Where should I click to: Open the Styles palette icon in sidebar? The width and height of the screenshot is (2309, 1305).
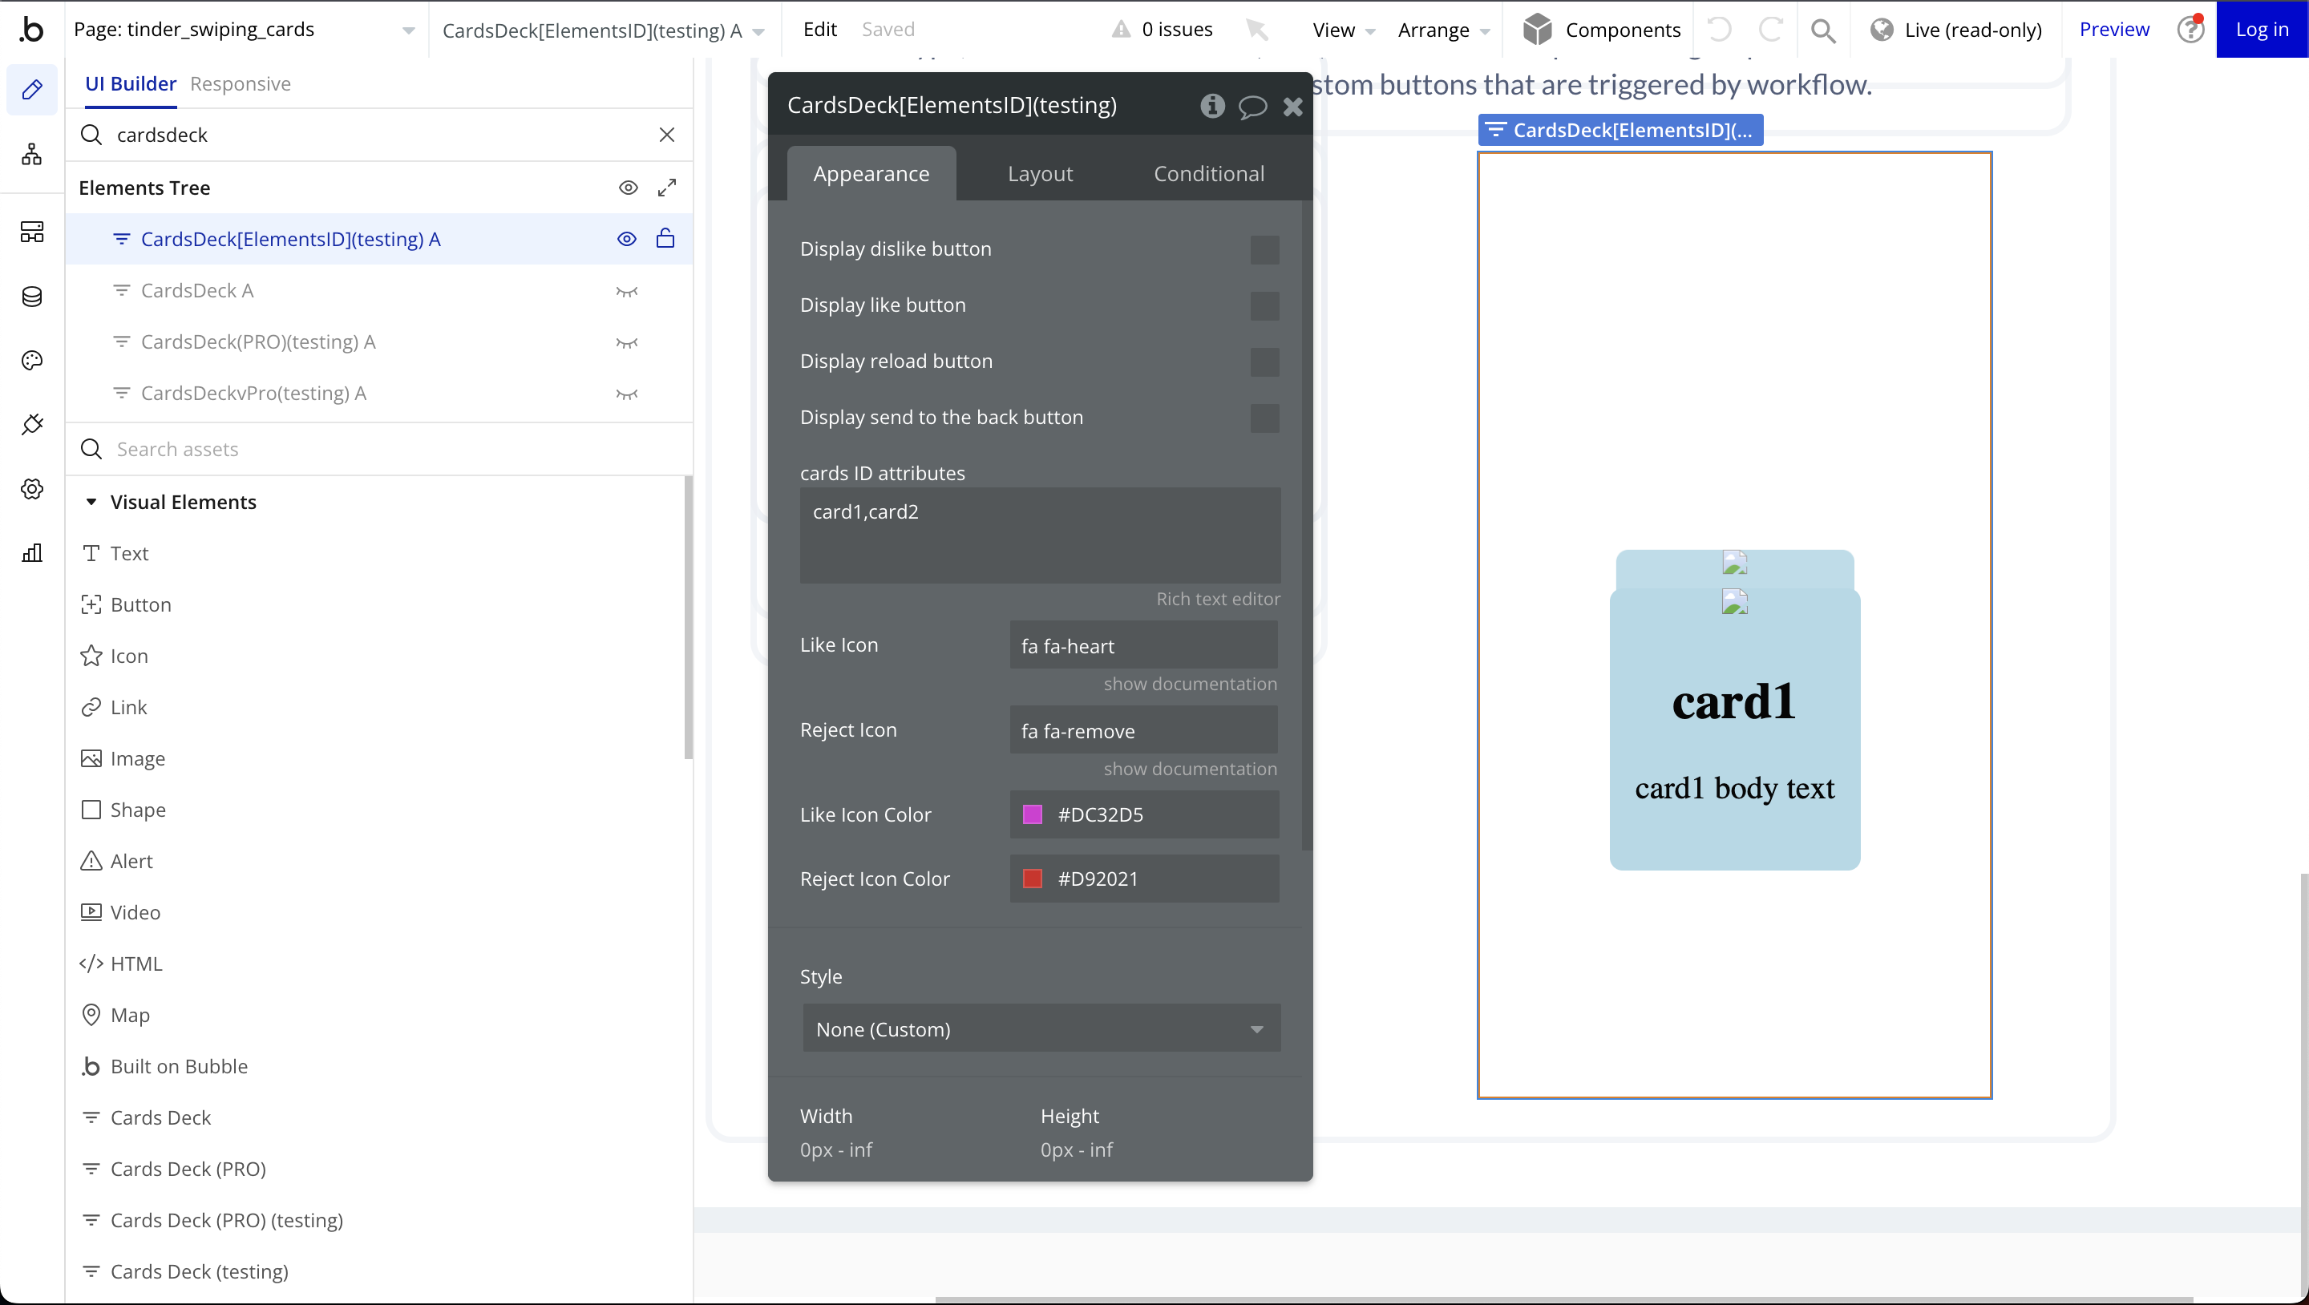32,360
